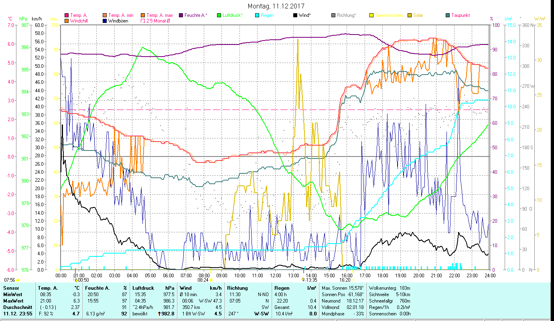554x321 pixels.
Task: Click the 'Wolkenunterg 183m' entry
Action: [390, 288]
